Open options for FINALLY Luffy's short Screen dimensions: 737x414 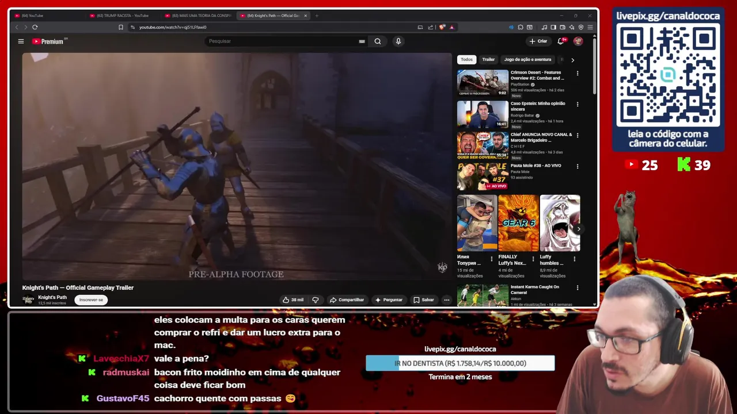pos(533,259)
